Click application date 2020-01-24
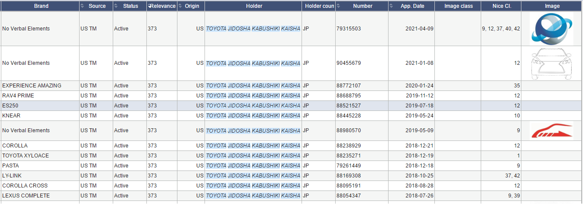583x204 pixels. (420, 86)
